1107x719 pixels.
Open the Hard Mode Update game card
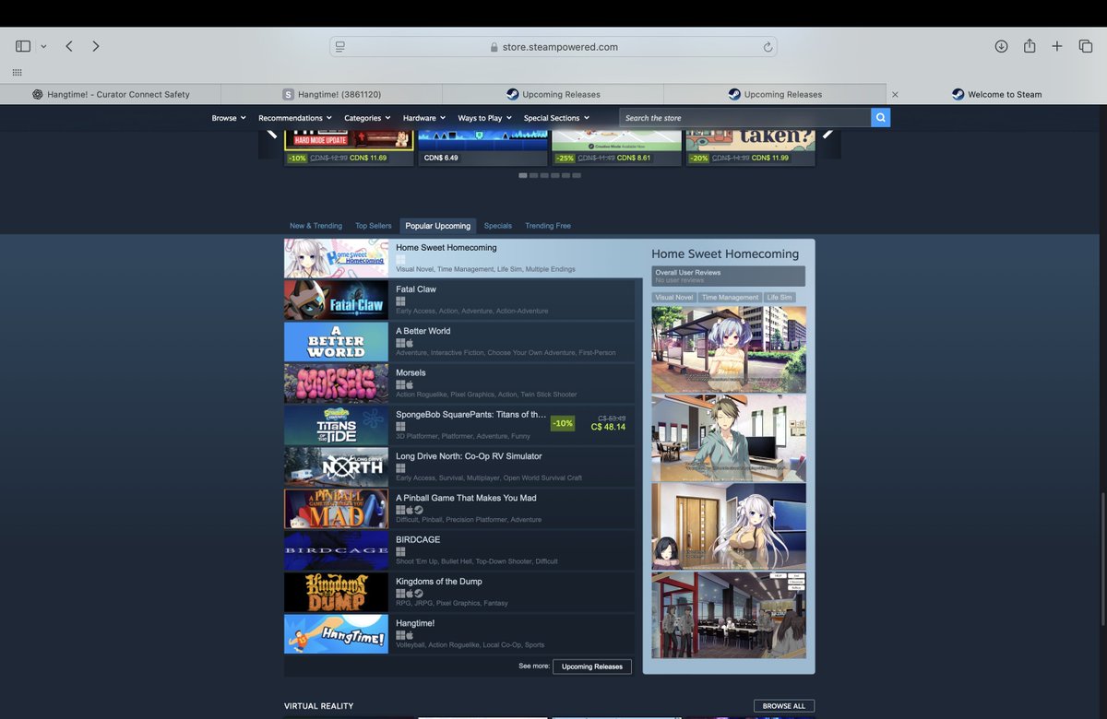pos(349,147)
